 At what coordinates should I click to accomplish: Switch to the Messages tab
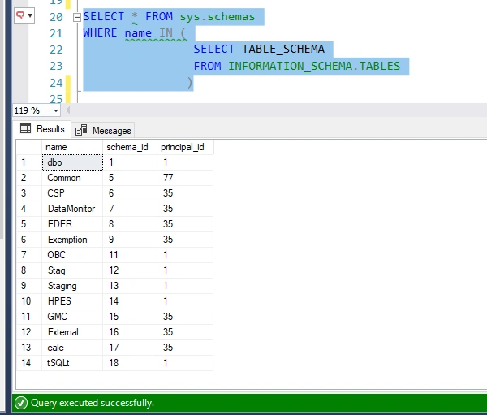[x=103, y=131]
